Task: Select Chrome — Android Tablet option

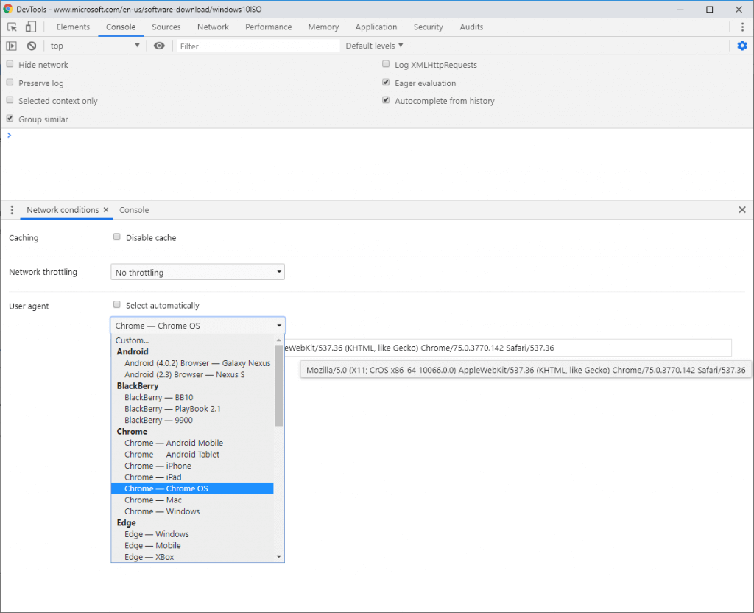Action: point(192,454)
